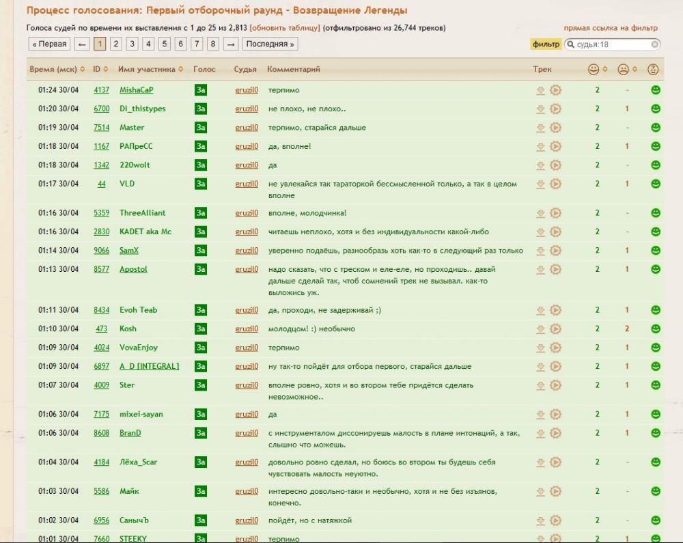Play the track in the Майк row
Viewport: 683px width, 543px height.
point(555,491)
